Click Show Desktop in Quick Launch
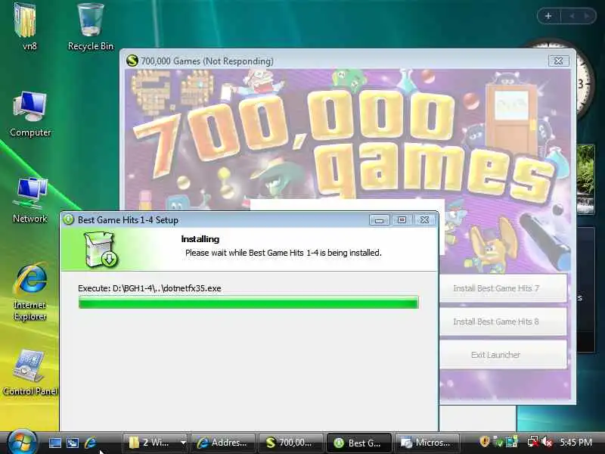This screenshot has height=454, width=605. click(x=54, y=443)
